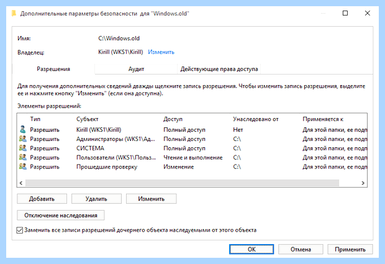Select the СИСТЕМА permission entry

tap(192, 148)
